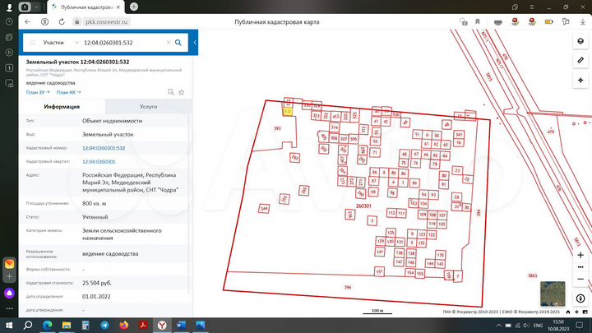Launch Microsoft Edge from taskbar
592x333 pixels.
tap(47, 325)
